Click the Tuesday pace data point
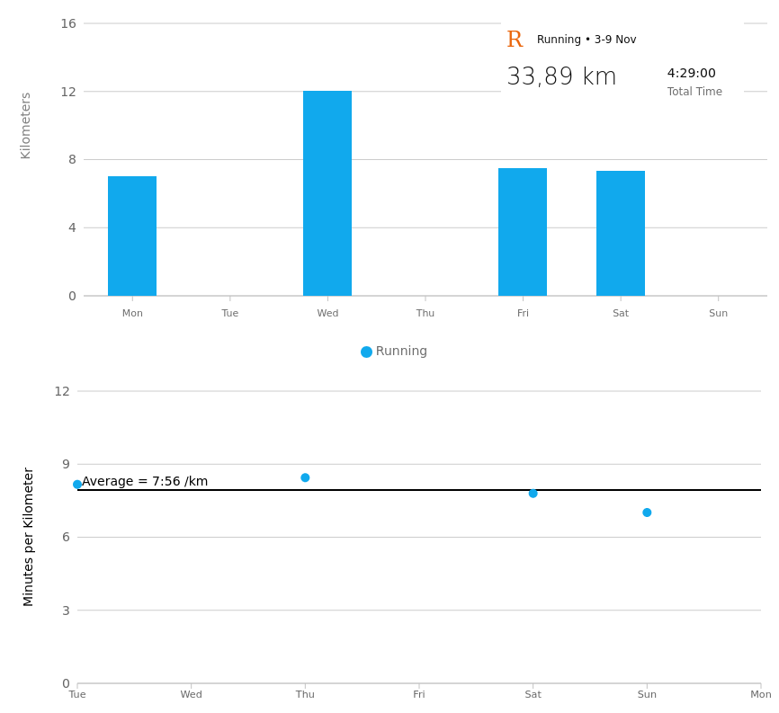Image resolution: width=779 pixels, height=713 pixels. [x=77, y=484]
